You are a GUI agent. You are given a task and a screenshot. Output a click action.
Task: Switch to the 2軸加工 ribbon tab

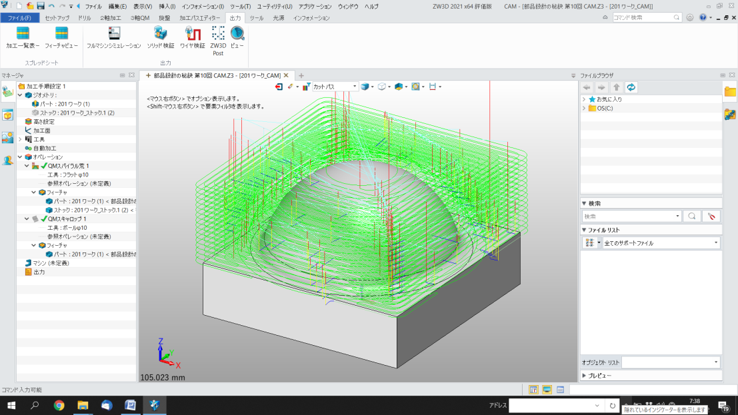point(111,18)
